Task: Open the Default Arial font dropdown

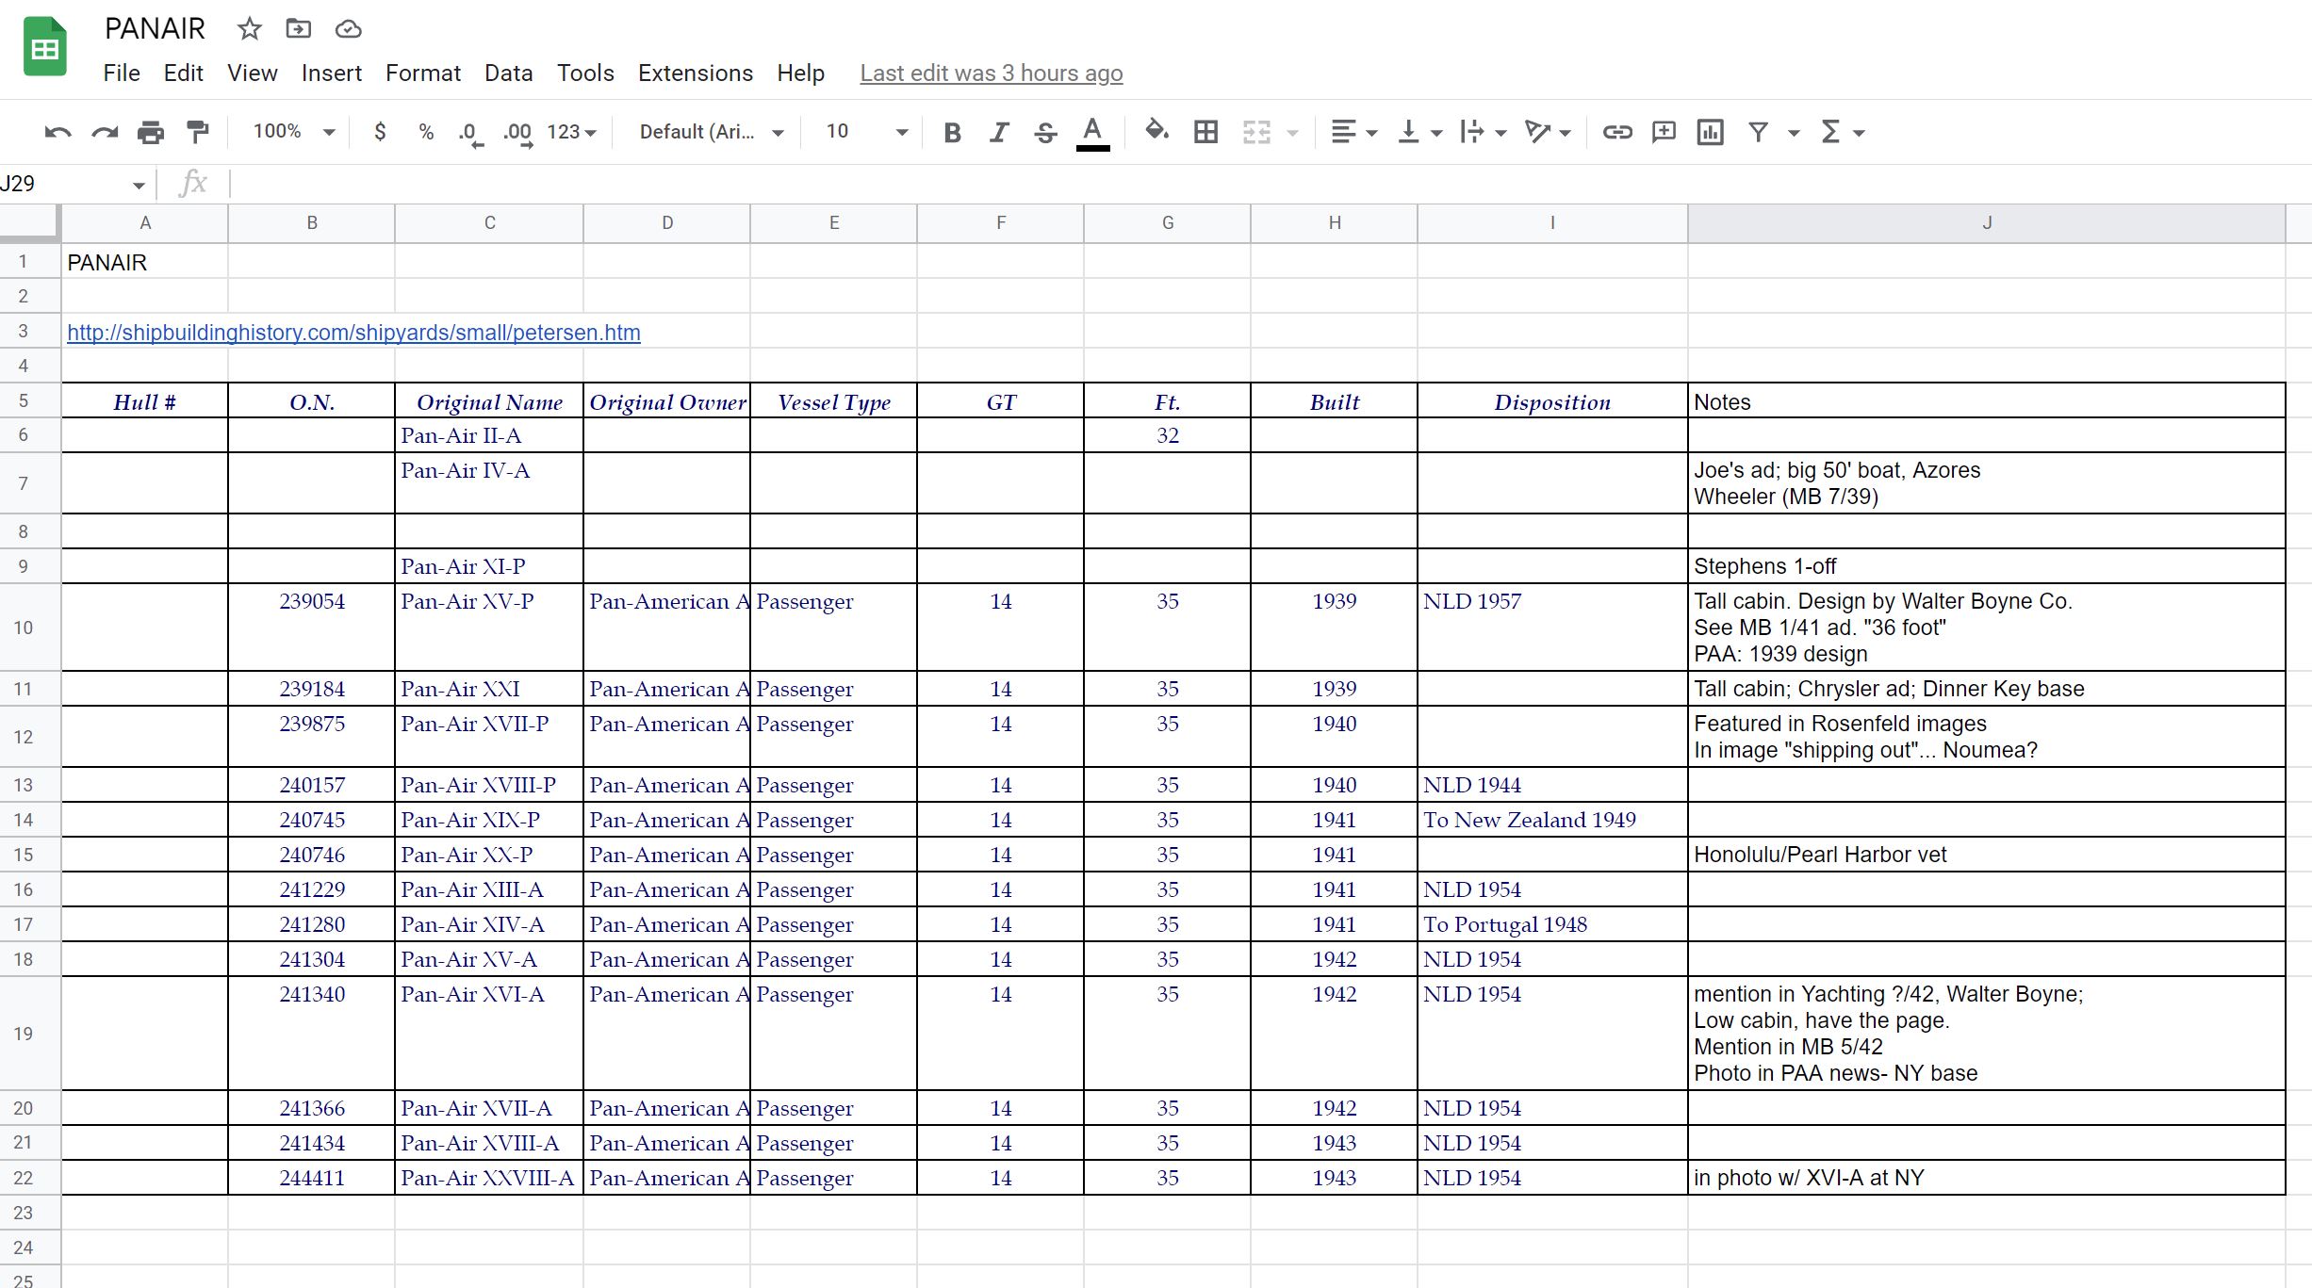Action: tap(712, 132)
